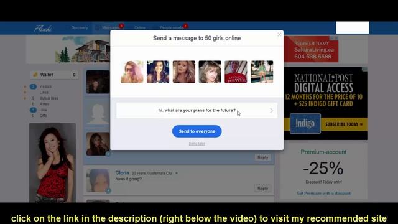This screenshot has height=224, width=398.
Task: Open Rates in the sidebar
Action: [44, 104]
